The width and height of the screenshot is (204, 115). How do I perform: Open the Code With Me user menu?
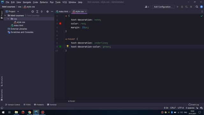pos(147,7)
